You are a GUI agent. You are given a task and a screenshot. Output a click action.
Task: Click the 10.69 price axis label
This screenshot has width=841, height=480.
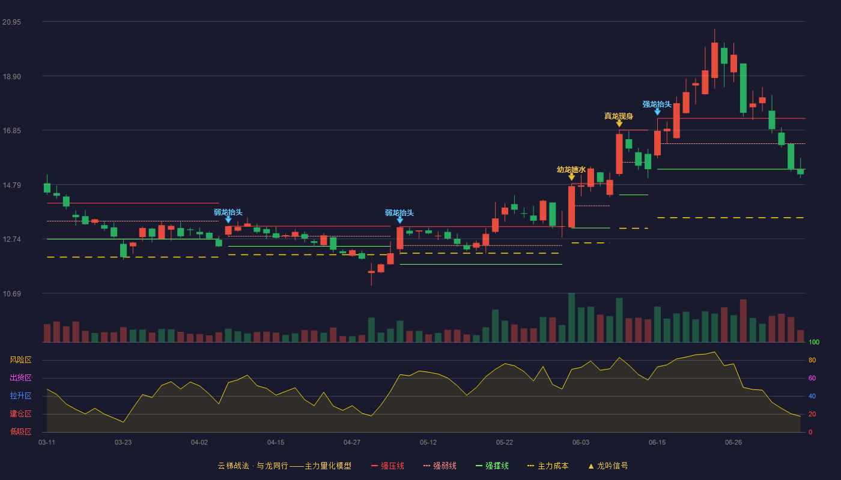click(11, 293)
